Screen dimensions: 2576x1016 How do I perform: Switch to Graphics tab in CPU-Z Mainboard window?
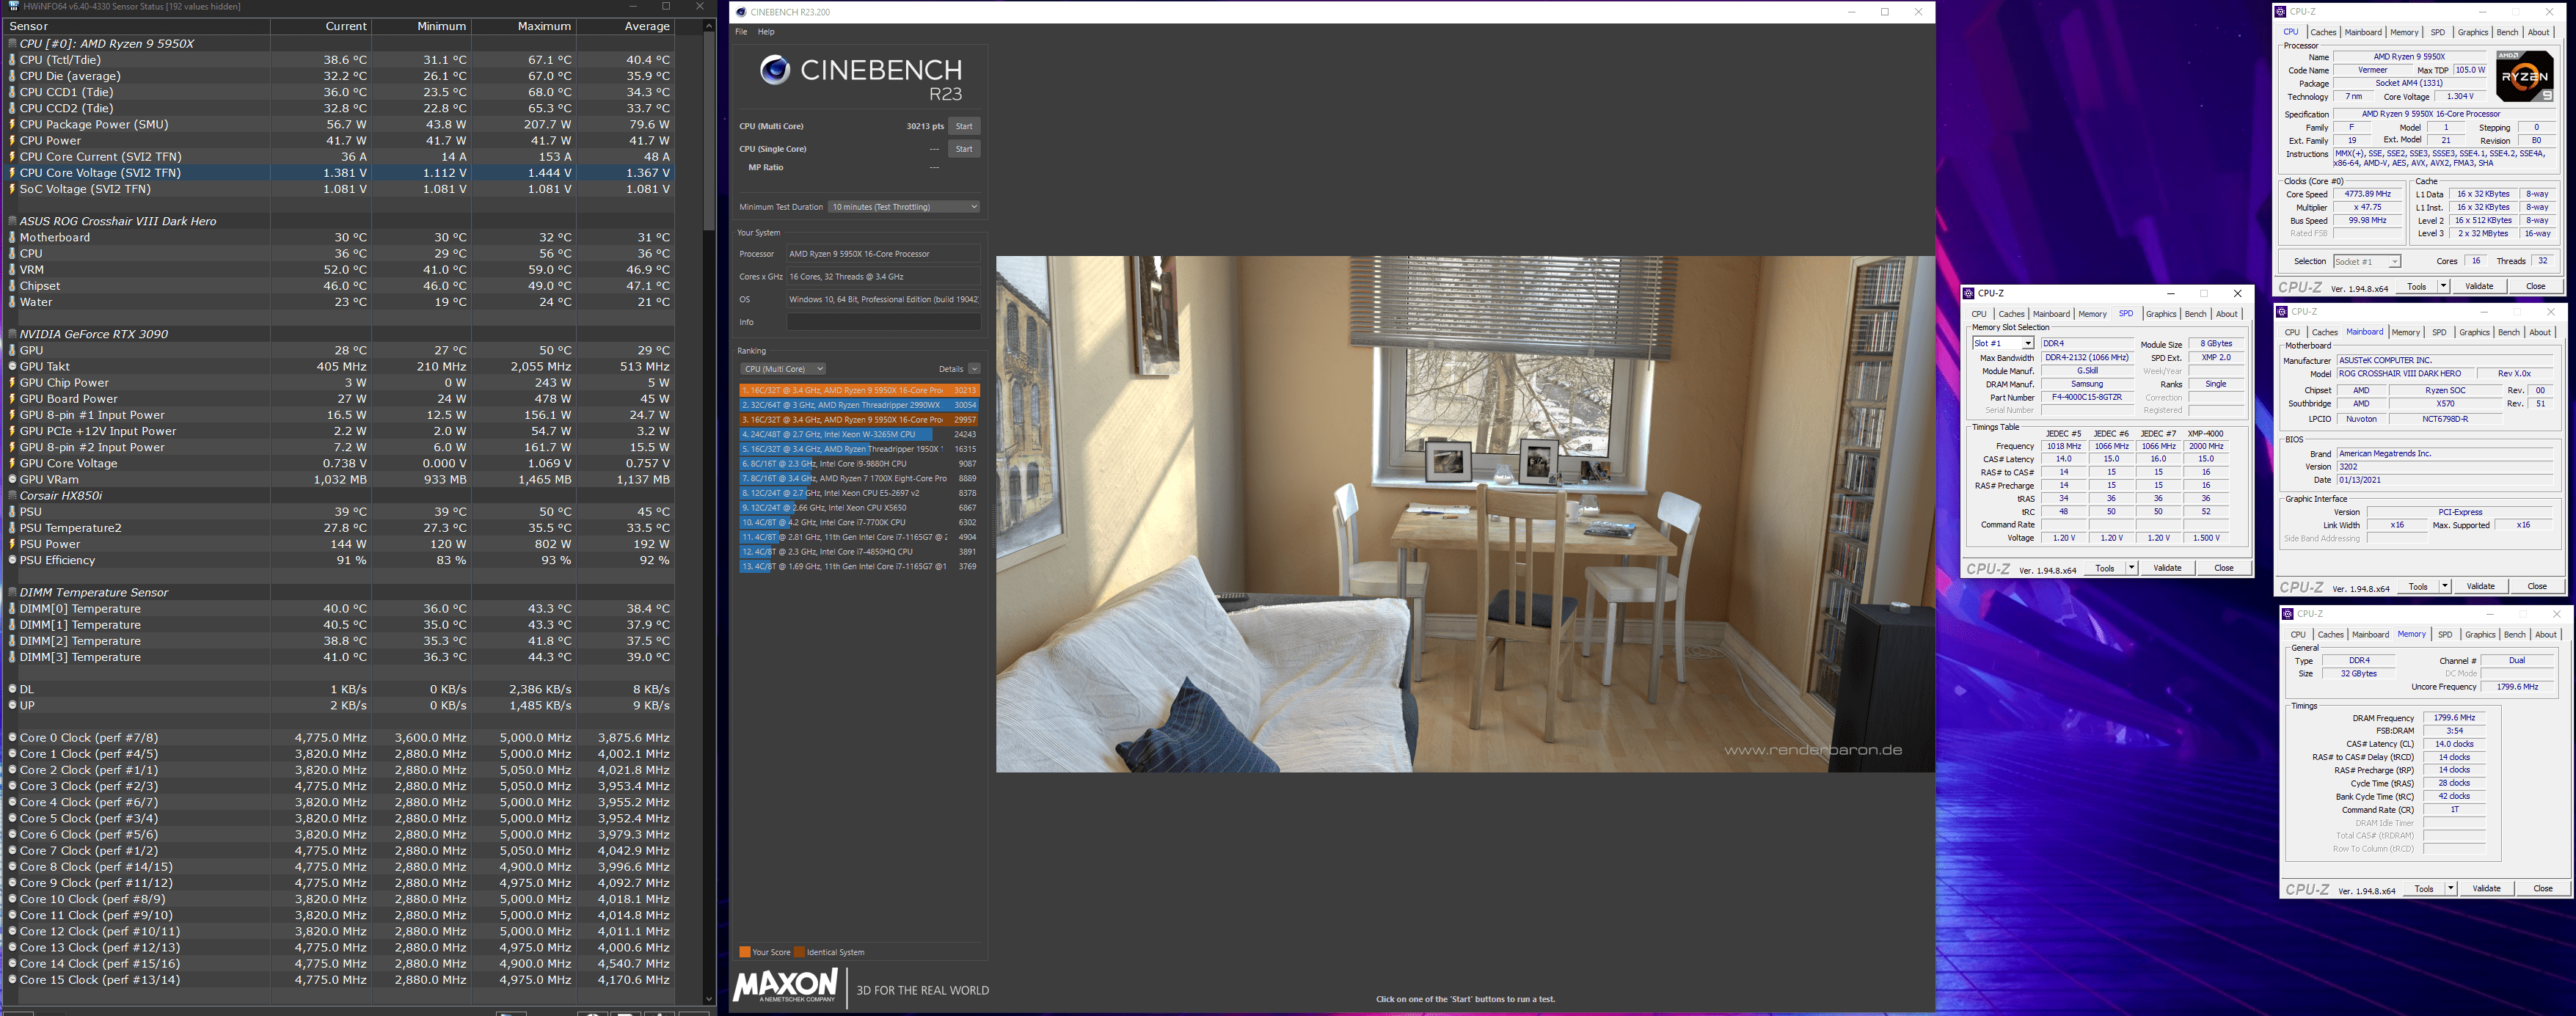point(2474,332)
